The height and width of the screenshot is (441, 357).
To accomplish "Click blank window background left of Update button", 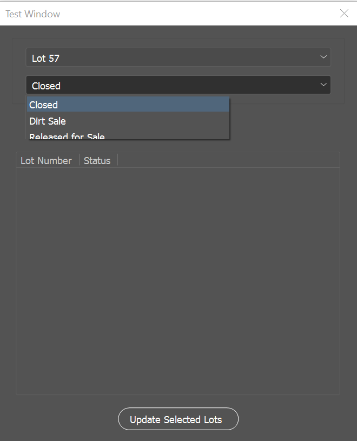I will click(59, 419).
